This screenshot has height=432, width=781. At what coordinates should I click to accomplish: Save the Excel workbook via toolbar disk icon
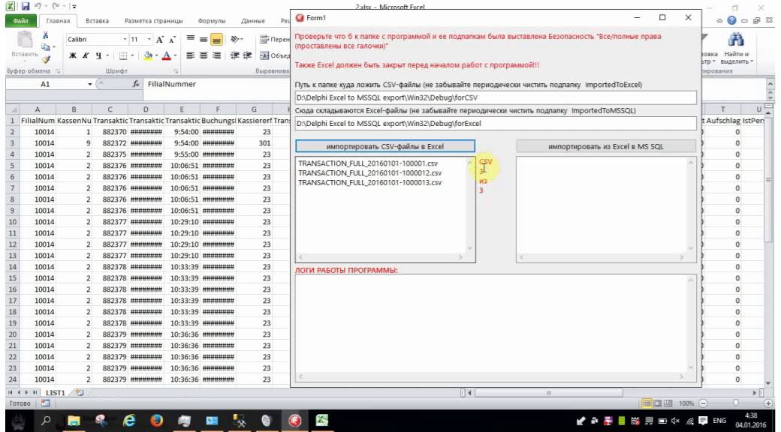26,7
